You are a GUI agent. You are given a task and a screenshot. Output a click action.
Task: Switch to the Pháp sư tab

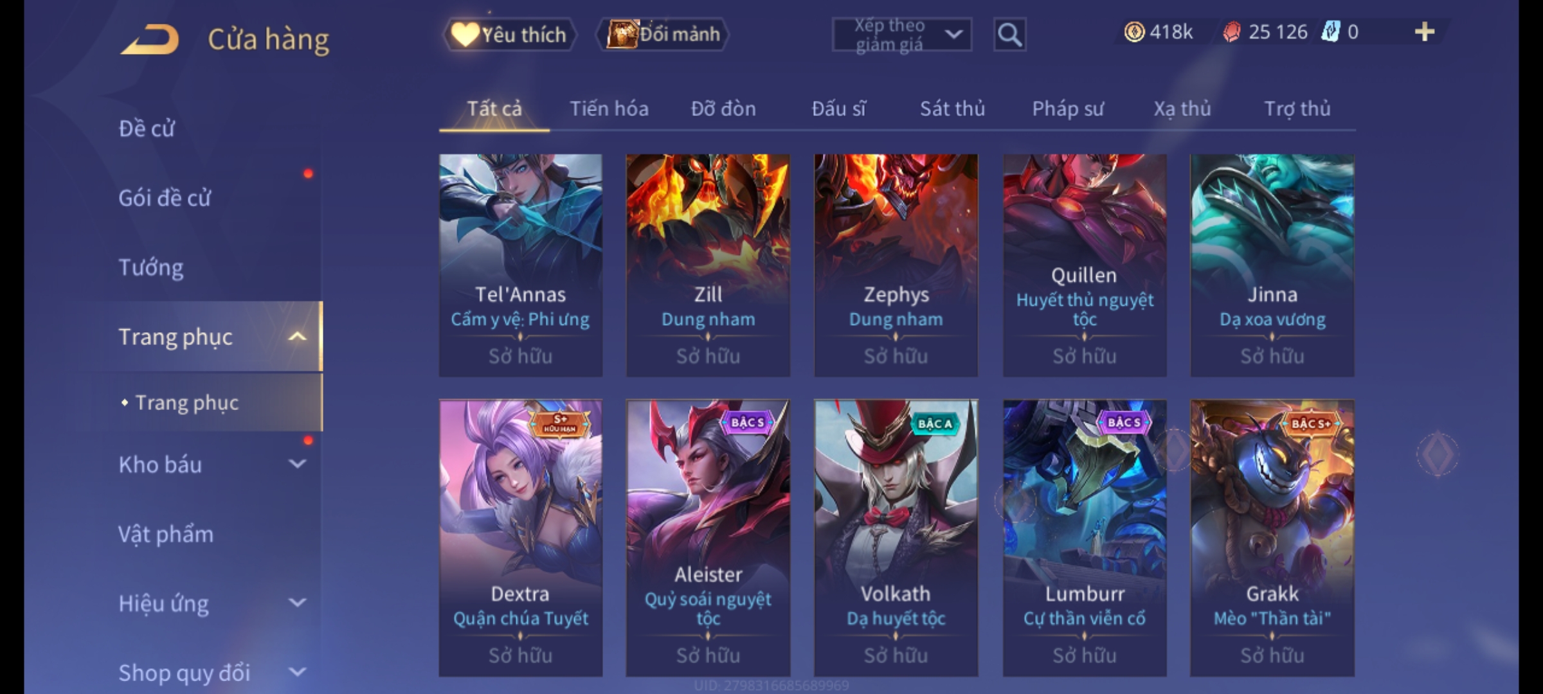(x=1068, y=109)
